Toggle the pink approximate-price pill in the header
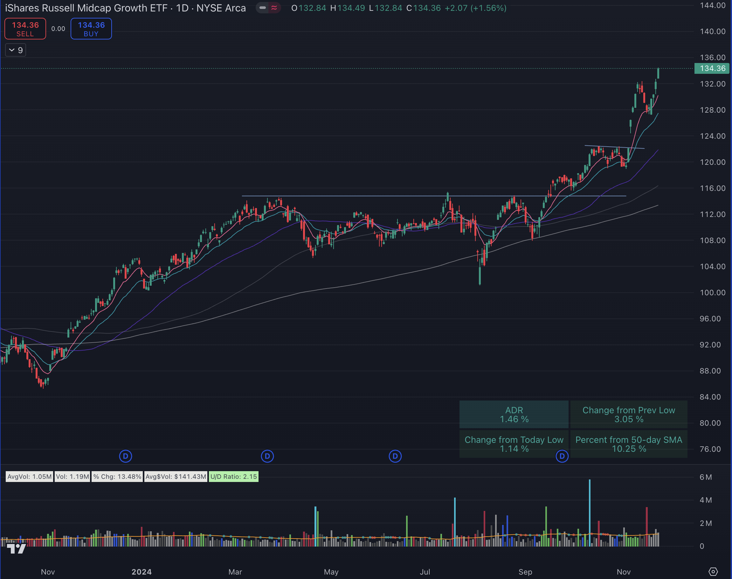The height and width of the screenshot is (579, 732). [x=275, y=7]
